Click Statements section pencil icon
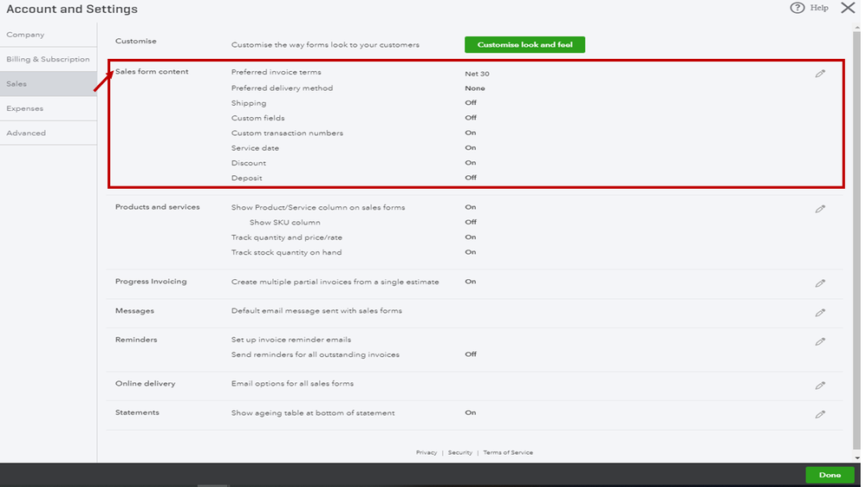Image resolution: width=866 pixels, height=487 pixels. [820, 414]
